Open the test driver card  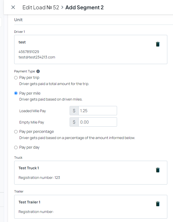pos(91,50)
